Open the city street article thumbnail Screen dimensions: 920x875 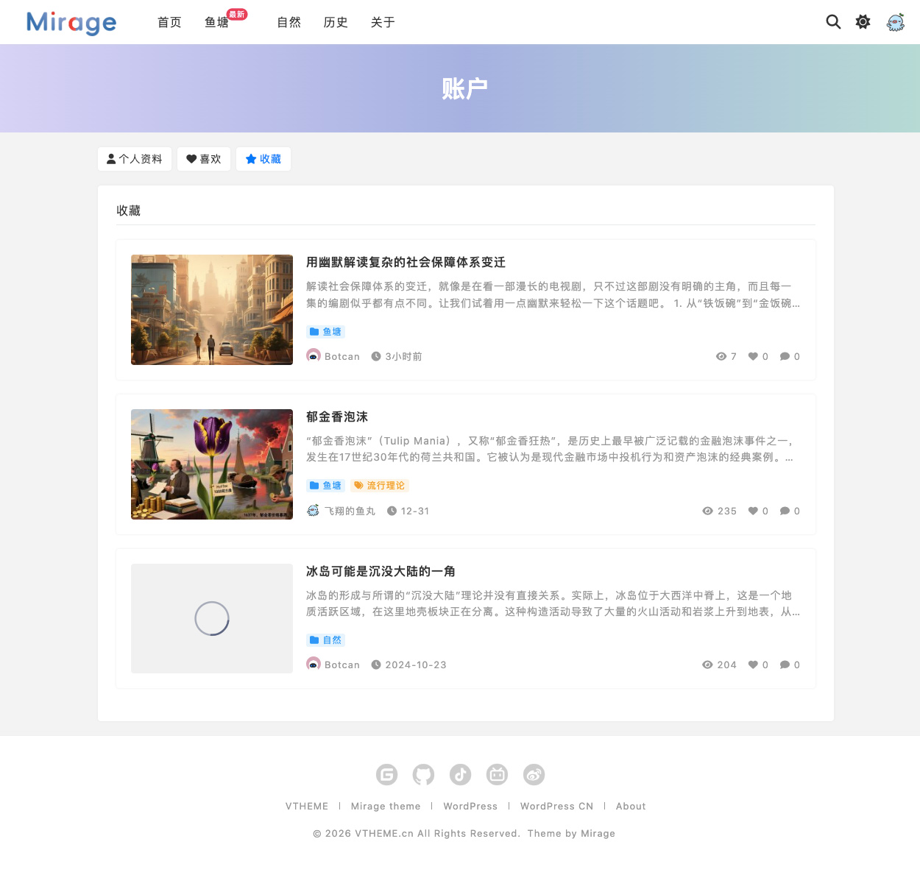pyautogui.click(x=212, y=310)
